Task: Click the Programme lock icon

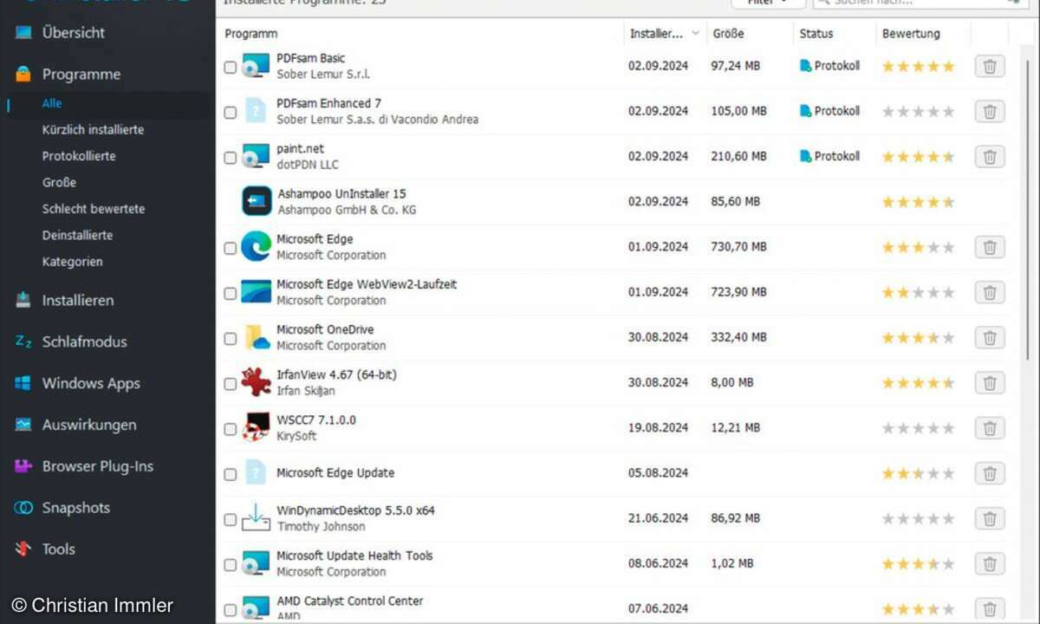Action: click(x=23, y=75)
